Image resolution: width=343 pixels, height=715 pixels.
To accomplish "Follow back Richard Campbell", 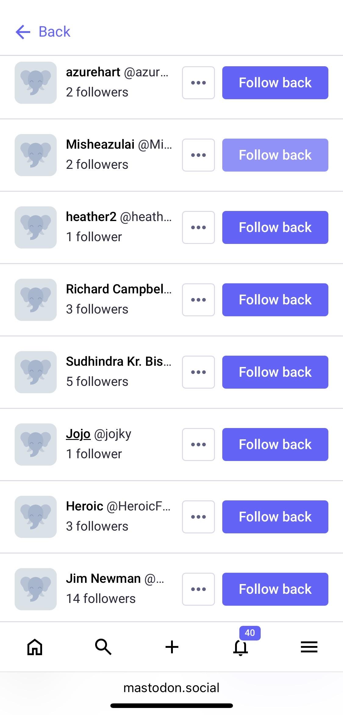I will click(x=275, y=300).
